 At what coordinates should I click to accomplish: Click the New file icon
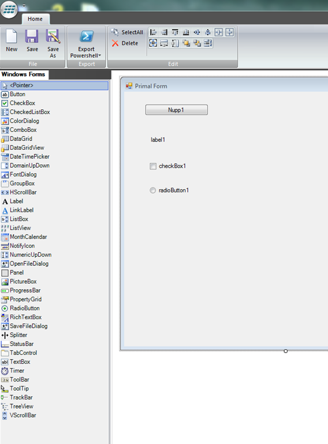click(x=12, y=36)
